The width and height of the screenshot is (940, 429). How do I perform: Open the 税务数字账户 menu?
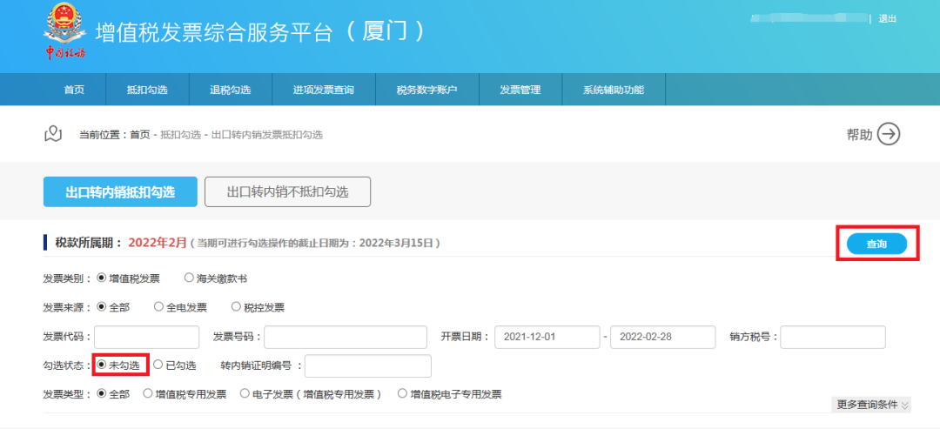(426, 90)
